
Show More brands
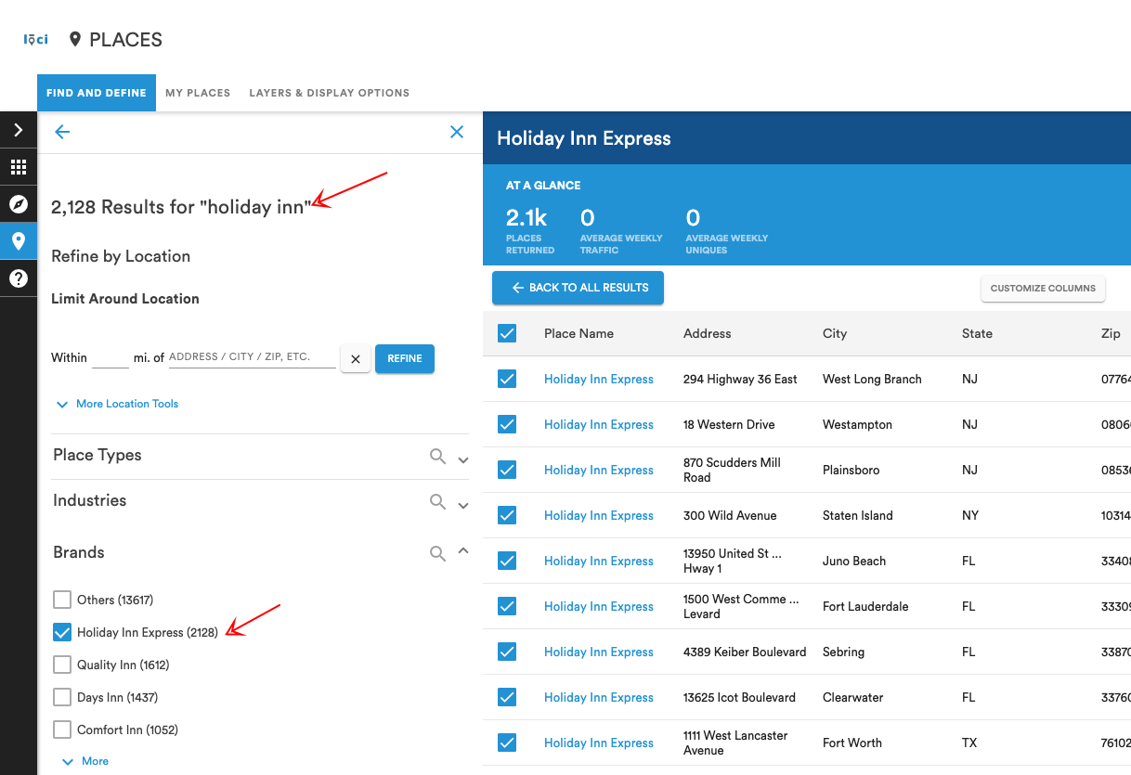point(85,761)
